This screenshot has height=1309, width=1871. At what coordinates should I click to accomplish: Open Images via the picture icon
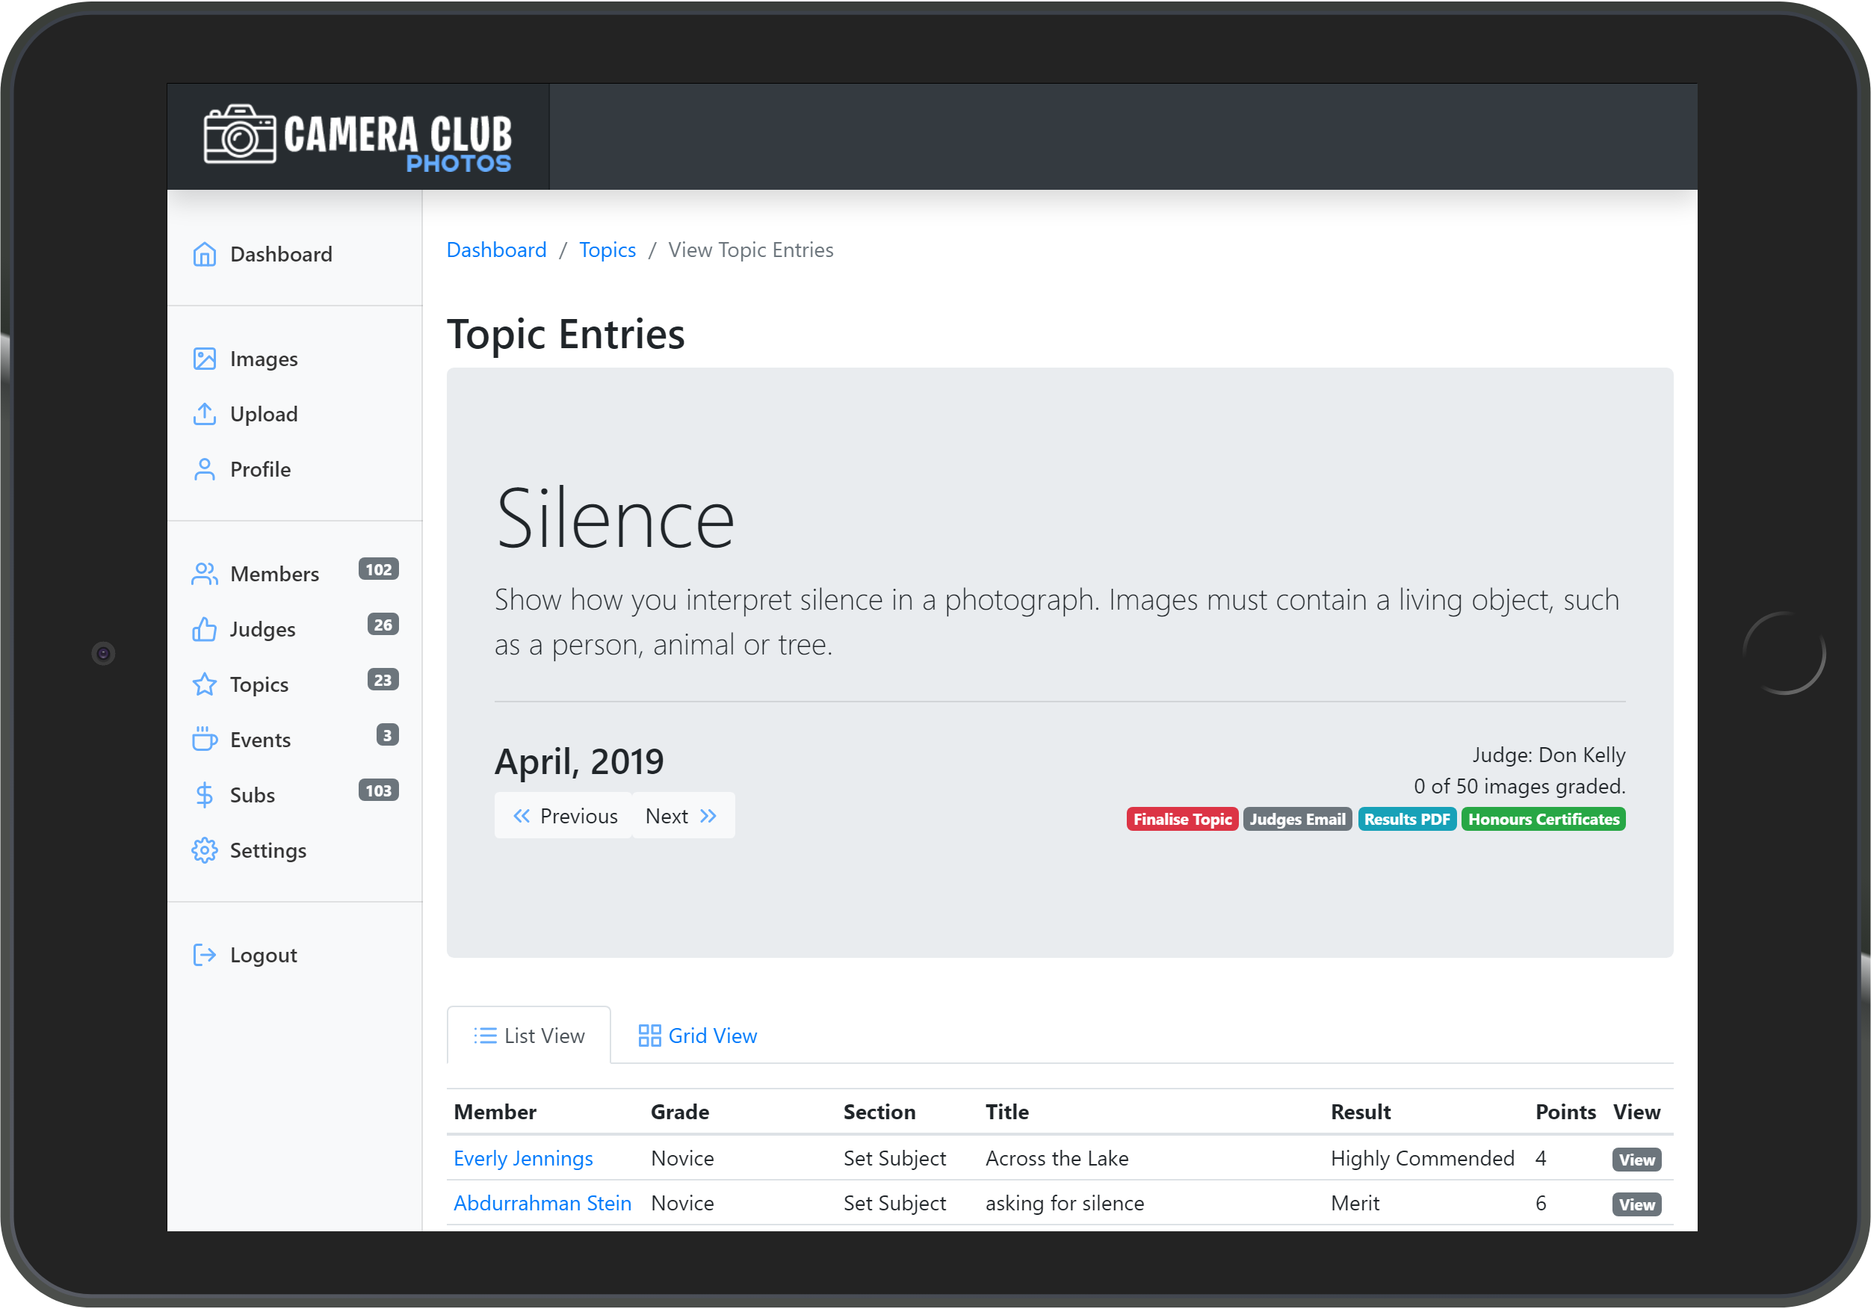point(204,359)
